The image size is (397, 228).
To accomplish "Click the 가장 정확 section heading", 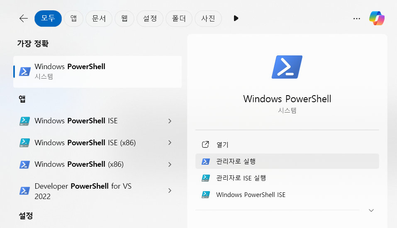I will (33, 43).
